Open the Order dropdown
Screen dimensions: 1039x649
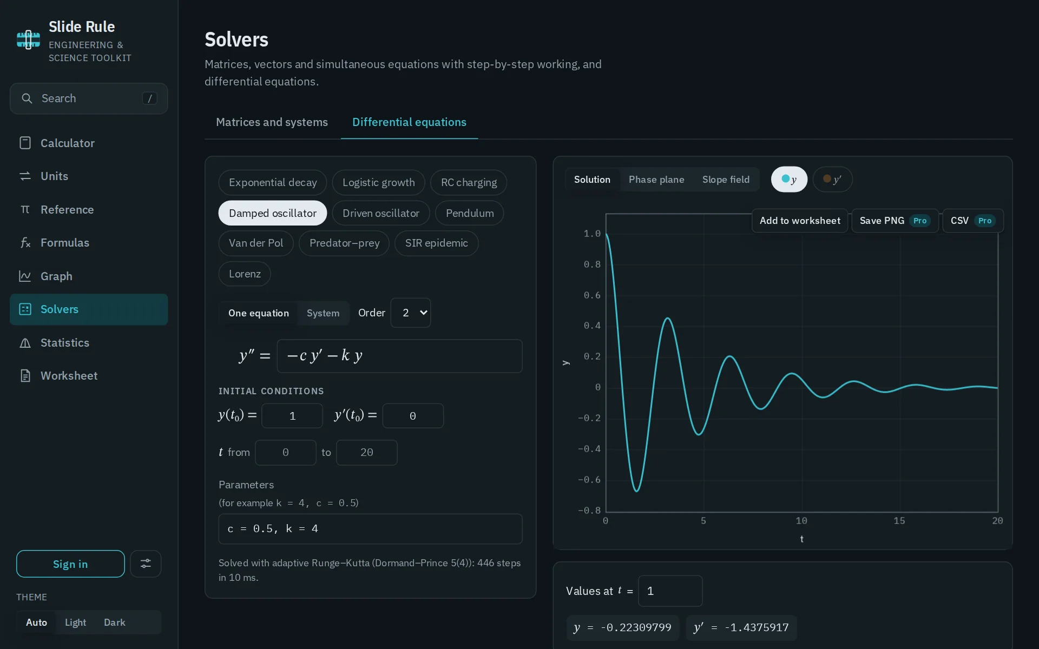click(x=411, y=313)
